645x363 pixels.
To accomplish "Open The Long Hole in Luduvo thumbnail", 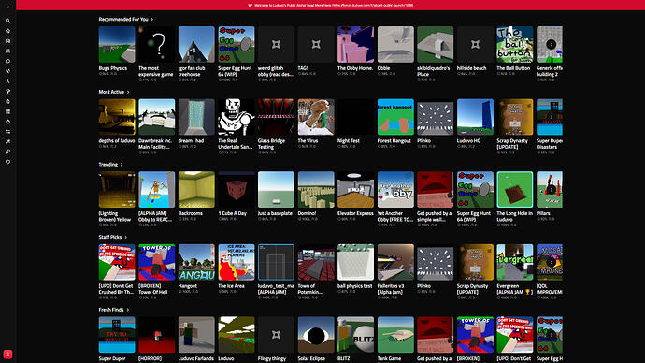I will pyautogui.click(x=515, y=189).
